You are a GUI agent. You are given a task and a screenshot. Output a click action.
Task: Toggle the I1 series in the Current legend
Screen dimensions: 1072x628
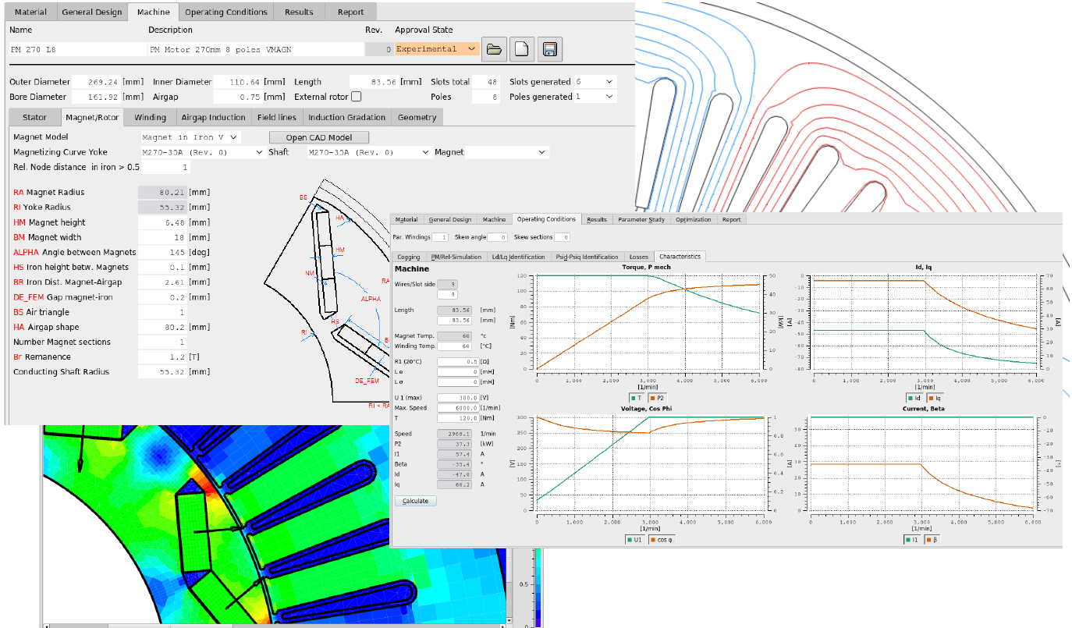(x=914, y=539)
